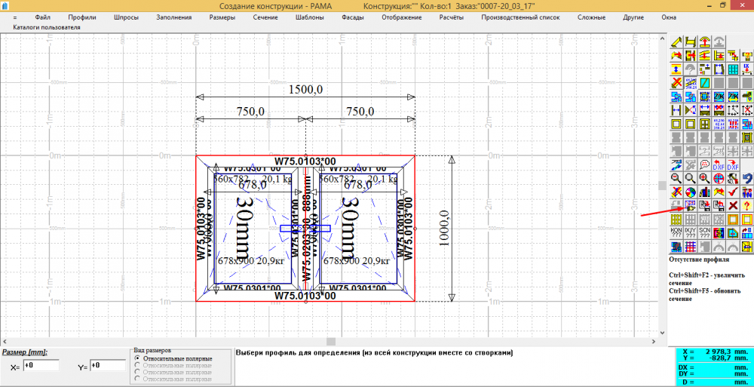This screenshot has width=754, height=387.
Task: Open the Фасады menu
Action: point(352,17)
